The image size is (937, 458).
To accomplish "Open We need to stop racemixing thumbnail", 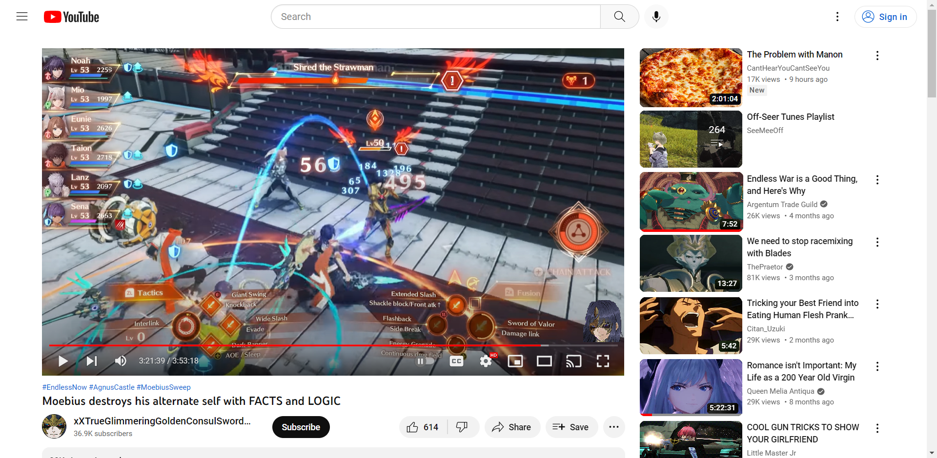I will click(691, 263).
